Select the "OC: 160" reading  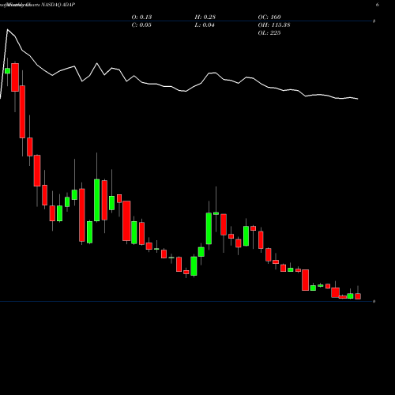point(269,17)
